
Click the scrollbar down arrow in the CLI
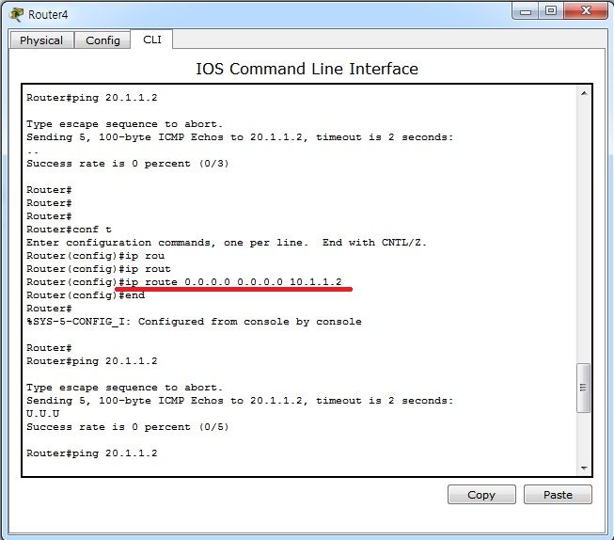pos(584,468)
